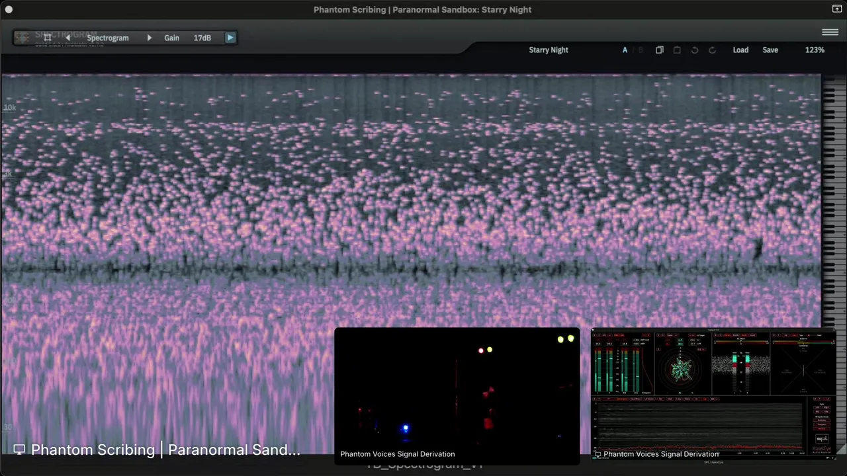The width and height of the screenshot is (847, 476).
Task: Select next display mode with right arrow
Action: (x=149, y=38)
